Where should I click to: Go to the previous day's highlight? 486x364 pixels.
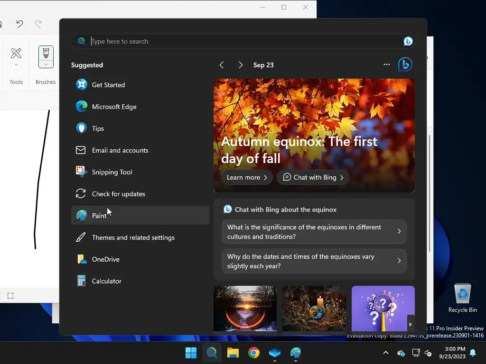click(x=222, y=65)
